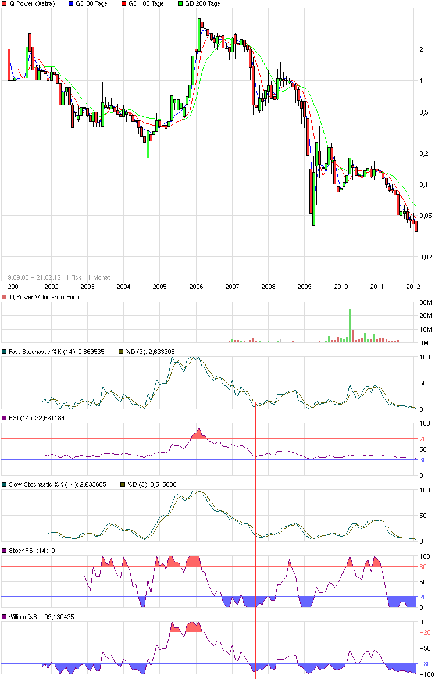This screenshot has width=442, height=679.
Task: Click the iQ Power Volumen legend icon
Action: (5, 297)
